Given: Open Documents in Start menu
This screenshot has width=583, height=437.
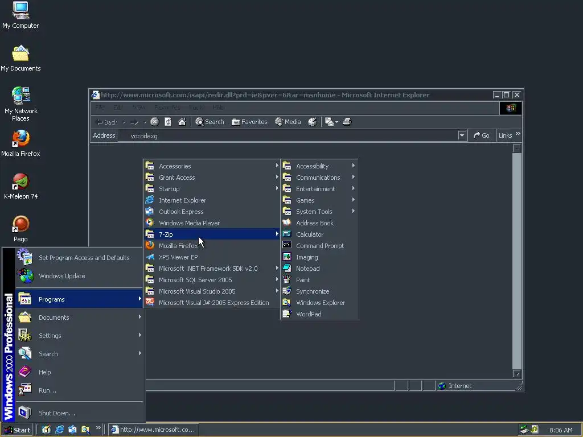Looking at the screenshot, I should tap(79, 318).
